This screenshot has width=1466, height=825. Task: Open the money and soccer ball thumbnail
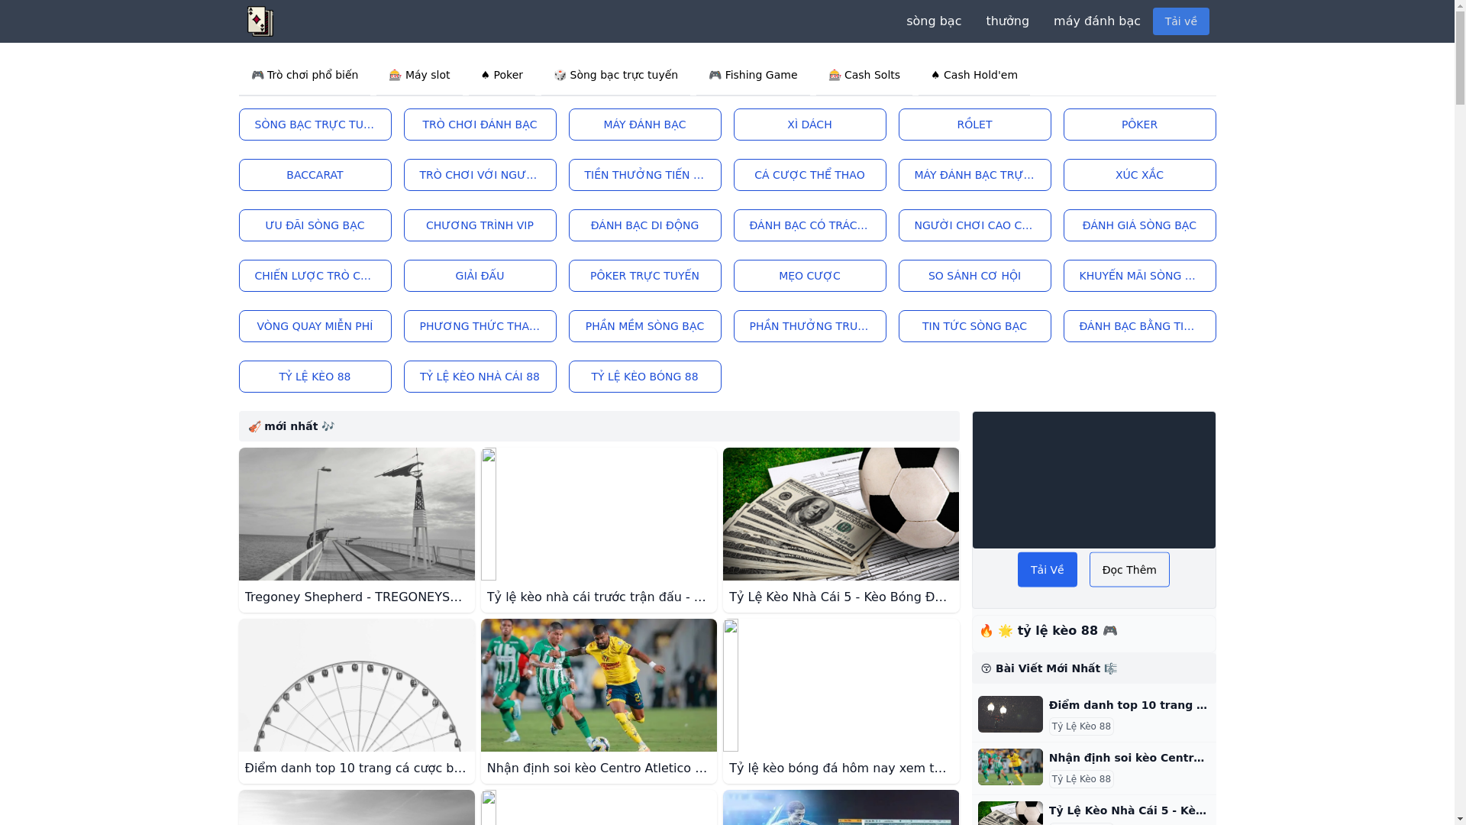pos(841,514)
